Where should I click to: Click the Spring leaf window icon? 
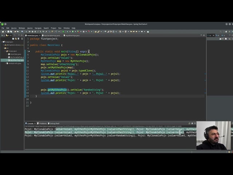[2, 24]
